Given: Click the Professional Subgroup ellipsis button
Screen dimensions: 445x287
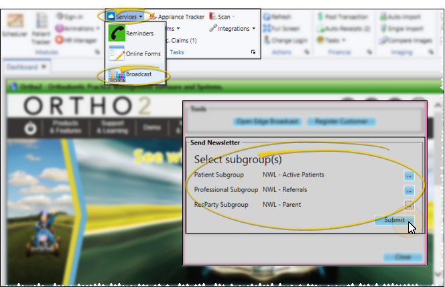Looking at the screenshot, I should pos(409,190).
